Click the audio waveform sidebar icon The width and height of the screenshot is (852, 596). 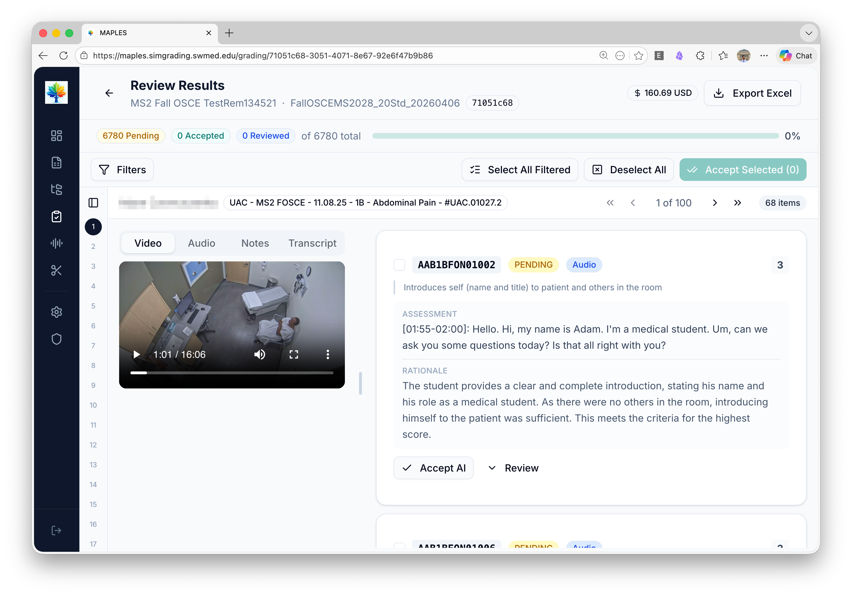[56, 243]
